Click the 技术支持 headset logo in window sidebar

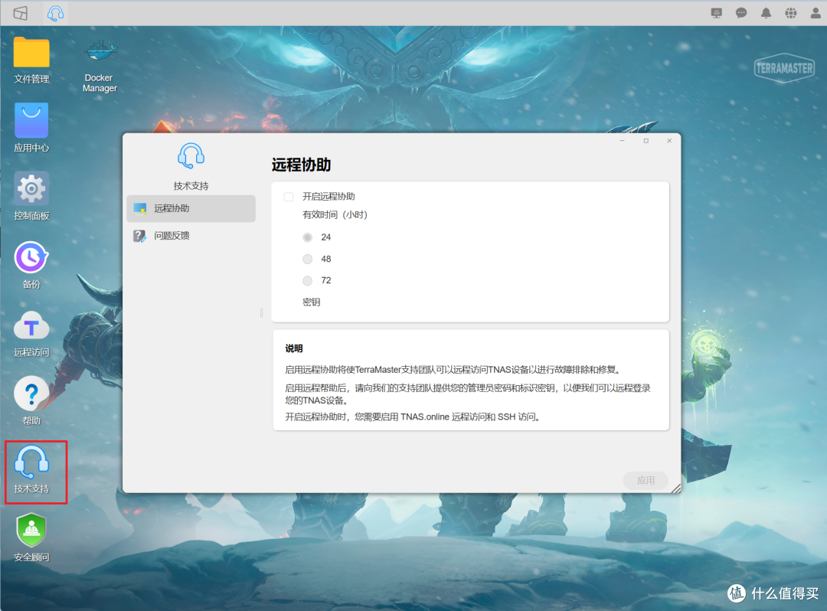point(191,156)
